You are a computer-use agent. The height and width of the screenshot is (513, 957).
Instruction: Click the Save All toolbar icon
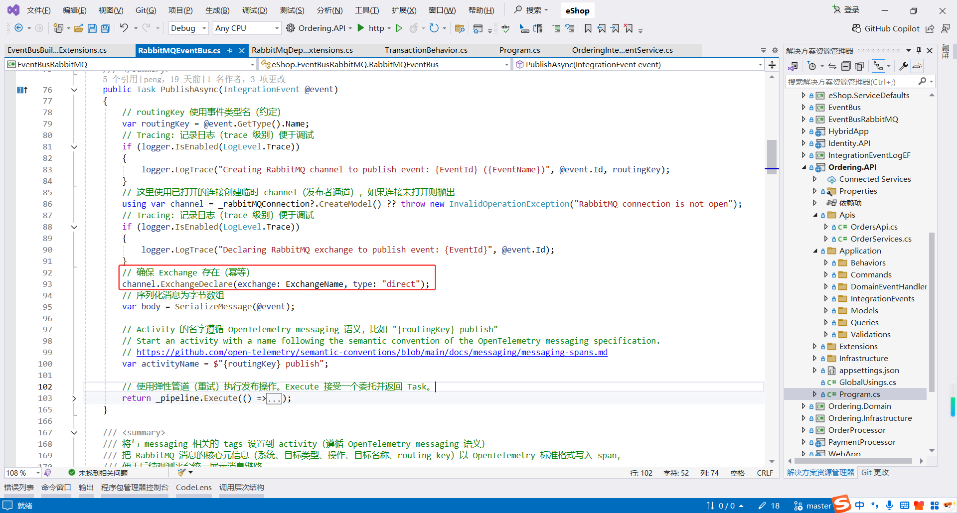105,28
